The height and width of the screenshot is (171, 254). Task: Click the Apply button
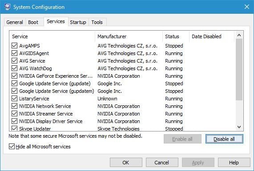coord(198,163)
